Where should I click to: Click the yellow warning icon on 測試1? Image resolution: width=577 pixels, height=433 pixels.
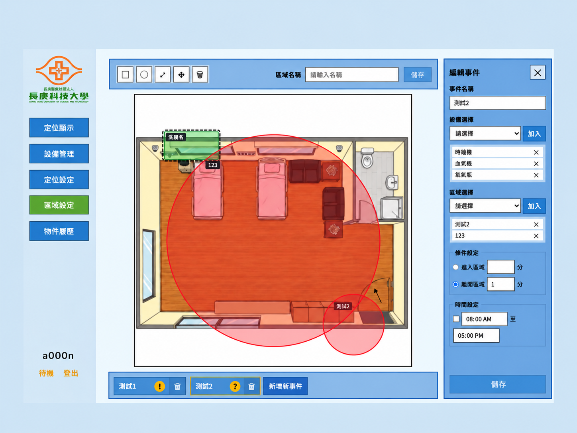point(159,386)
